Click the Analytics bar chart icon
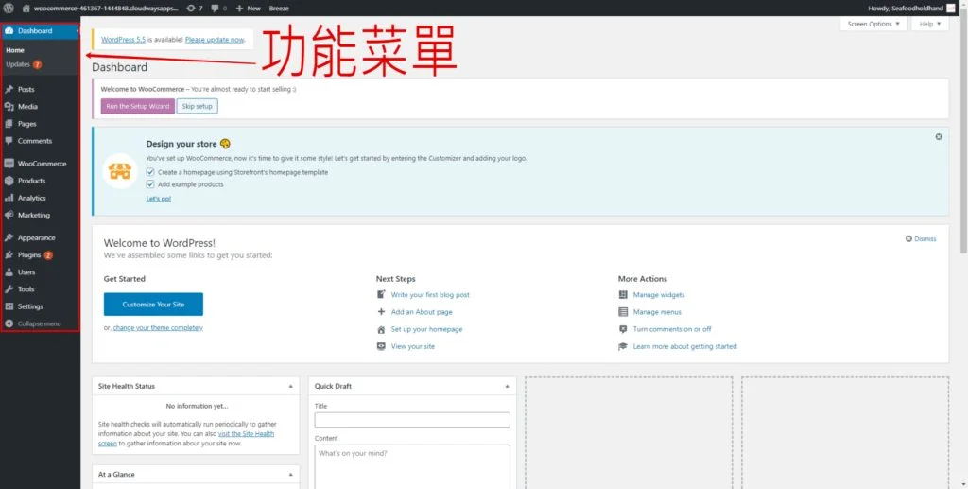This screenshot has height=489, width=968. point(9,199)
